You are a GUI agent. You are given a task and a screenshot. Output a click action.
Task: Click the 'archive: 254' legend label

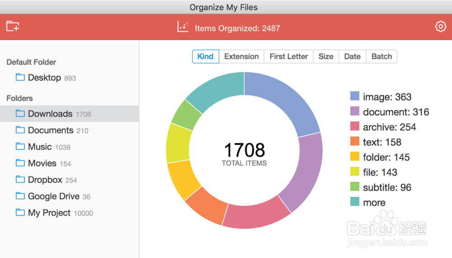[390, 127]
